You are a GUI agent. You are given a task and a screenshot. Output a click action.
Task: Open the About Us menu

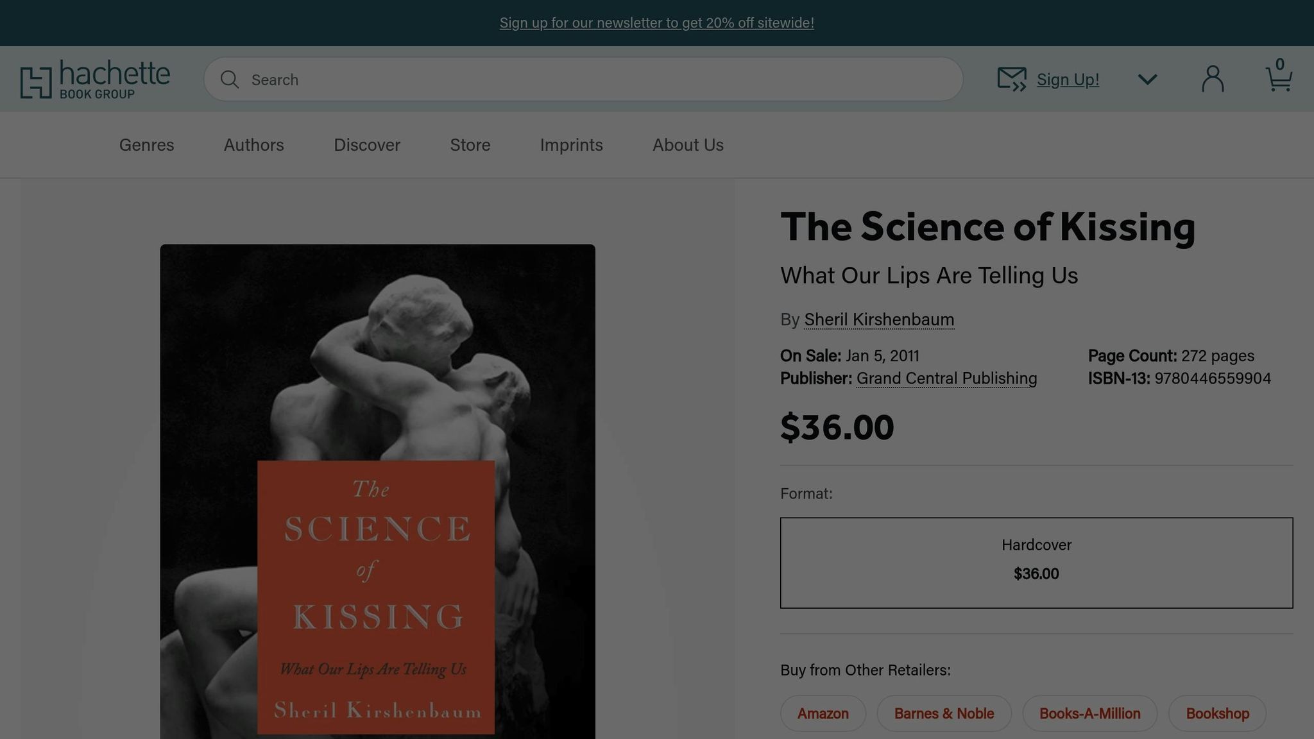point(687,145)
